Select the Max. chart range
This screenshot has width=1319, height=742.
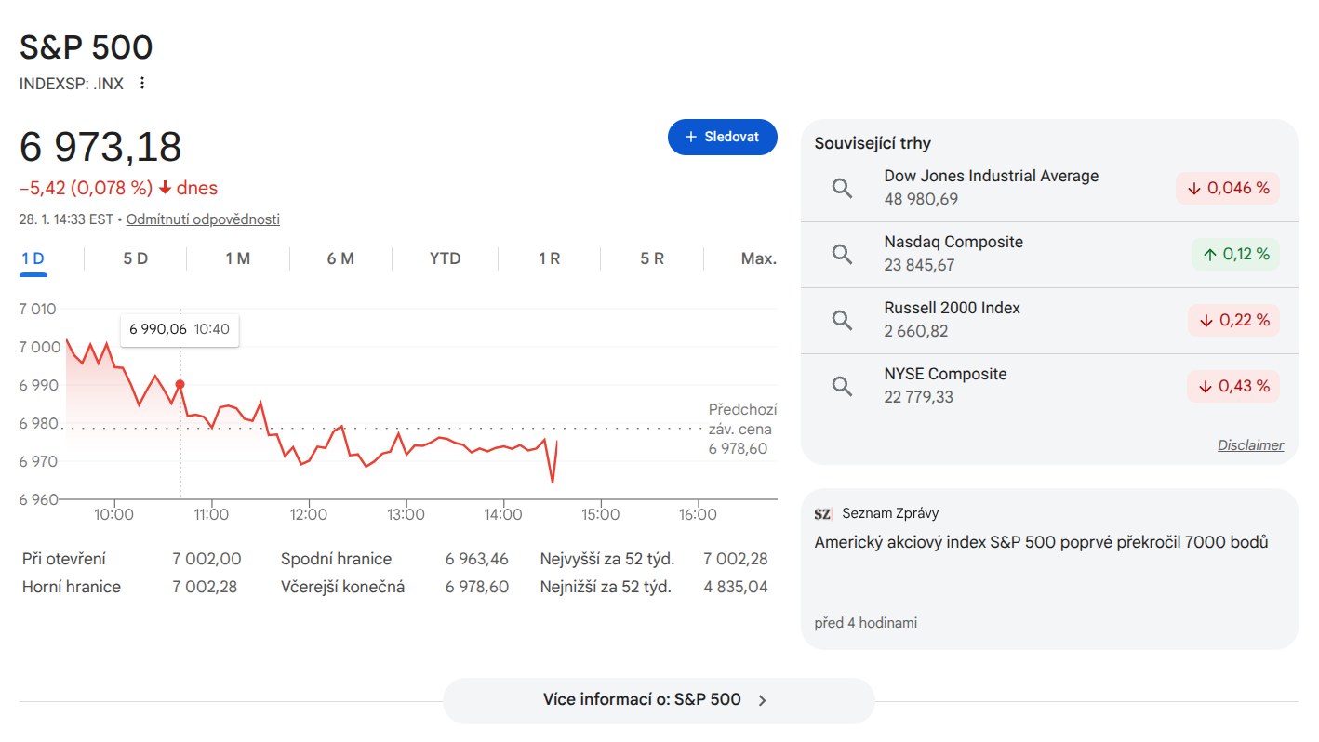point(759,258)
